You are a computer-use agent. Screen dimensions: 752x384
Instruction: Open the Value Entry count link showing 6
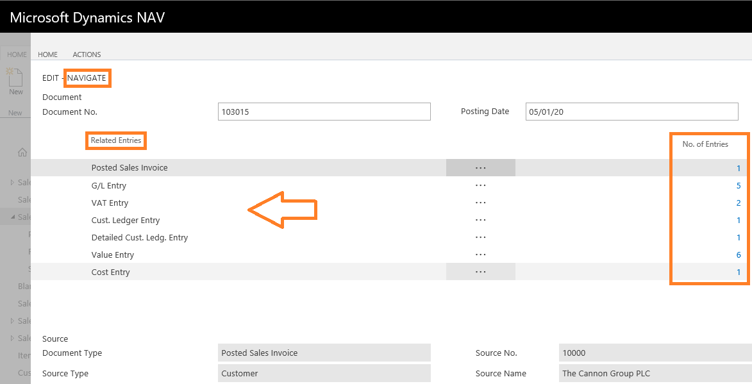[739, 255]
